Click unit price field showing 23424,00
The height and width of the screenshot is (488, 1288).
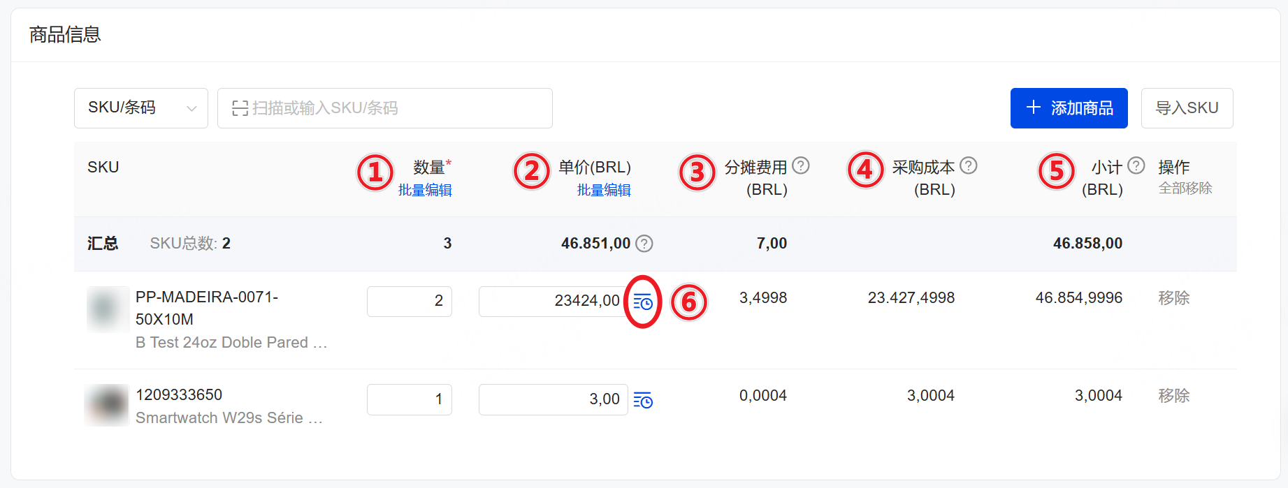[x=552, y=301]
